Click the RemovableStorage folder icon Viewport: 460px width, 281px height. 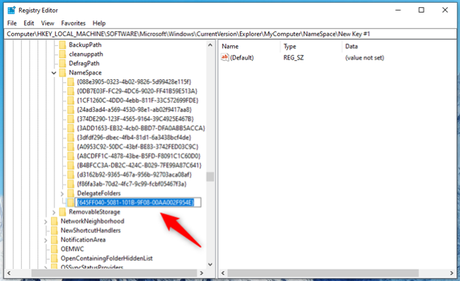click(62, 212)
